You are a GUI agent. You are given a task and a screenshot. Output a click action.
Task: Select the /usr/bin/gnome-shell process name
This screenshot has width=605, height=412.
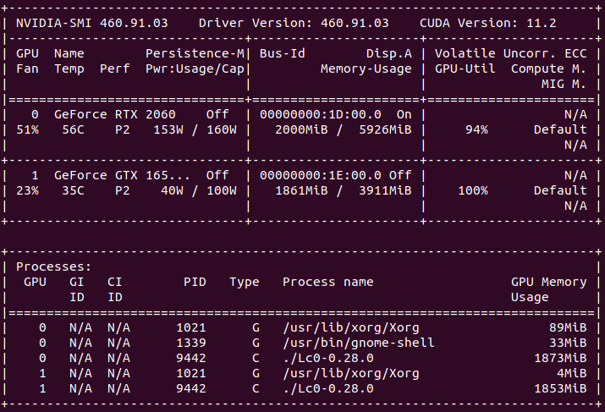tap(359, 343)
